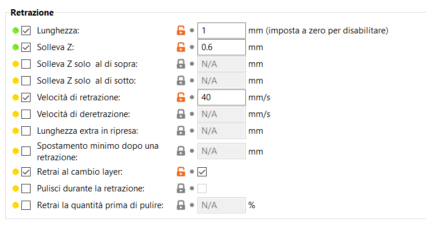
Task: Click the gray lock for Lunghezza extra in ripresa
Action: pyautogui.click(x=181, y=131)
